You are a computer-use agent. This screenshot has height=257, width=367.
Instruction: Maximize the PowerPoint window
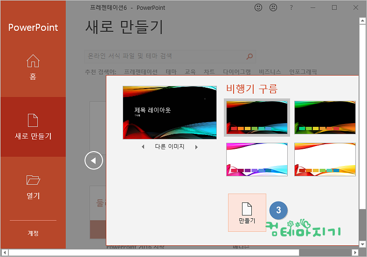tap(334, 7)
